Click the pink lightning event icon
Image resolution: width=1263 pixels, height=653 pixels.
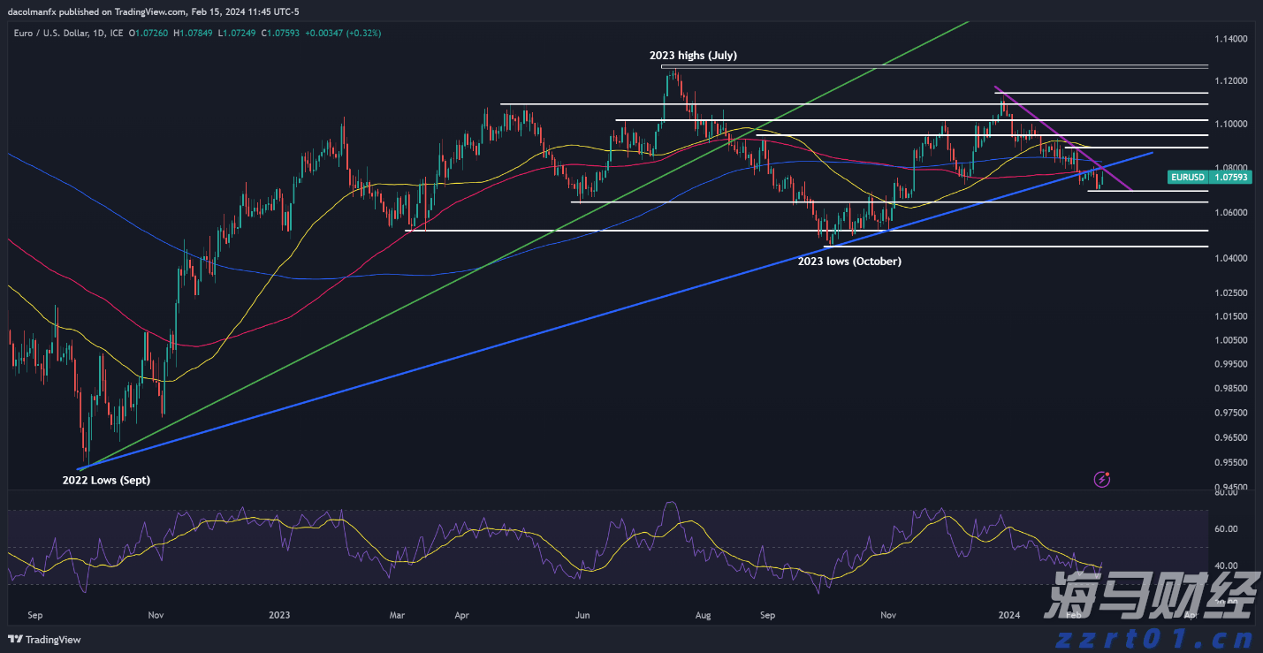coord(1102,479)
